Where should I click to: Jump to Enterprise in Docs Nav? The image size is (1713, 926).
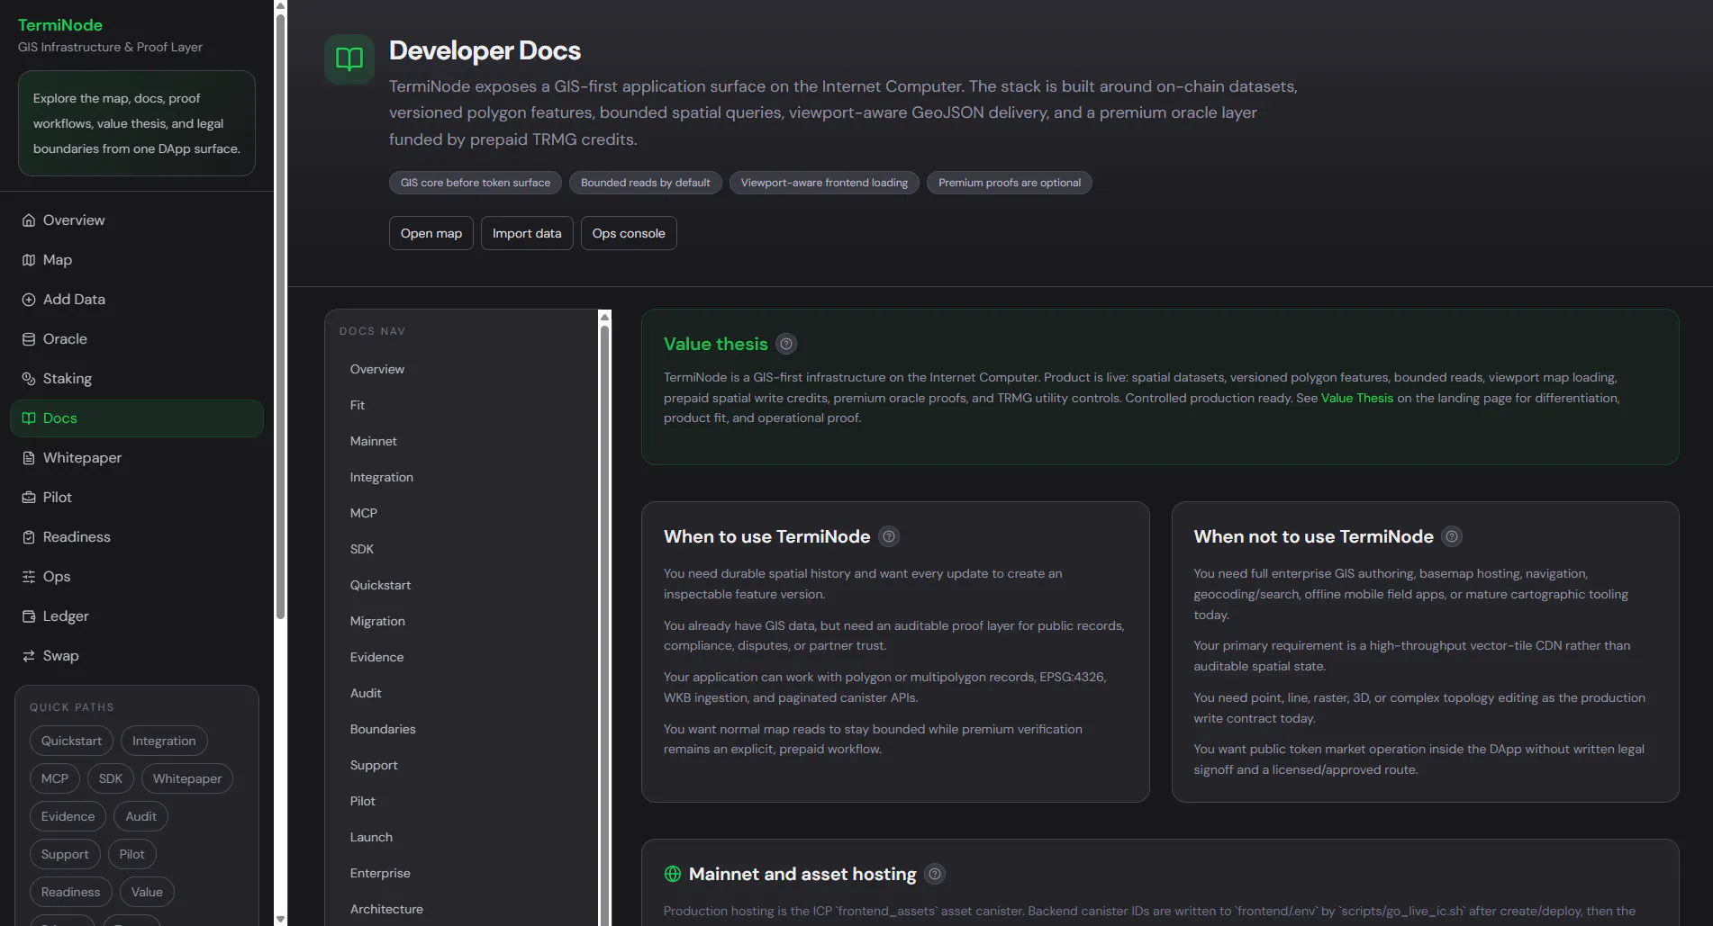tap(461, 873)
